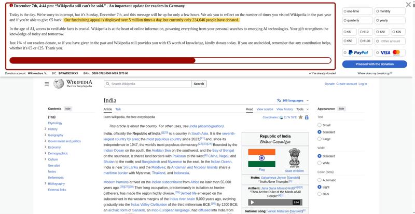Viewport: 415px width, 214px height.
Task: Click Proceed with the donation button
Action: coord(375,64)
